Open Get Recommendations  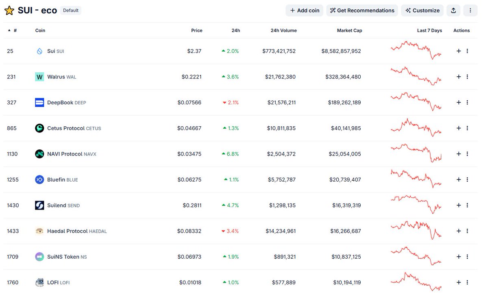click(x=362, y=11)
